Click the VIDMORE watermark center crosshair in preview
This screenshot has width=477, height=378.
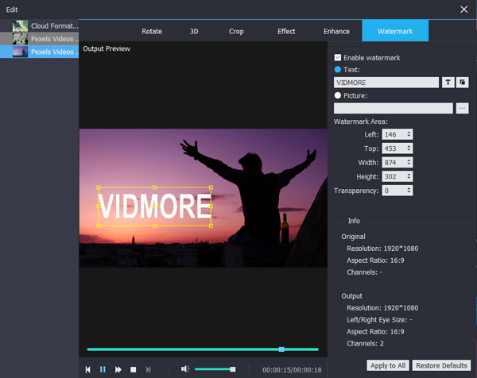(154, 206)
